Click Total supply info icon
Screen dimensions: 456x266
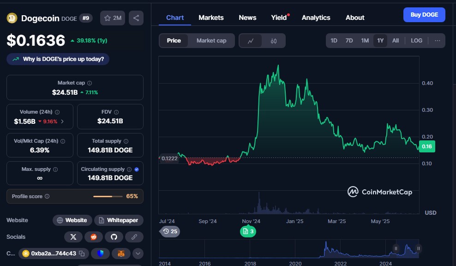click(x=126, y=141)
